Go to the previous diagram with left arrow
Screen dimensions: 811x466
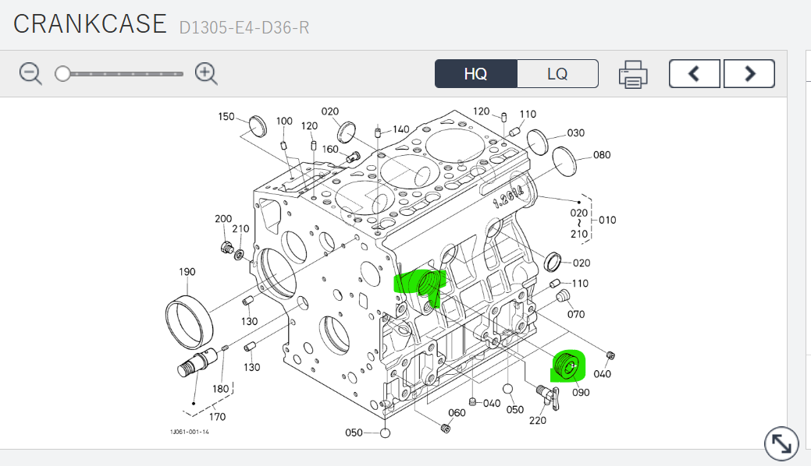(x=695, y=74)
